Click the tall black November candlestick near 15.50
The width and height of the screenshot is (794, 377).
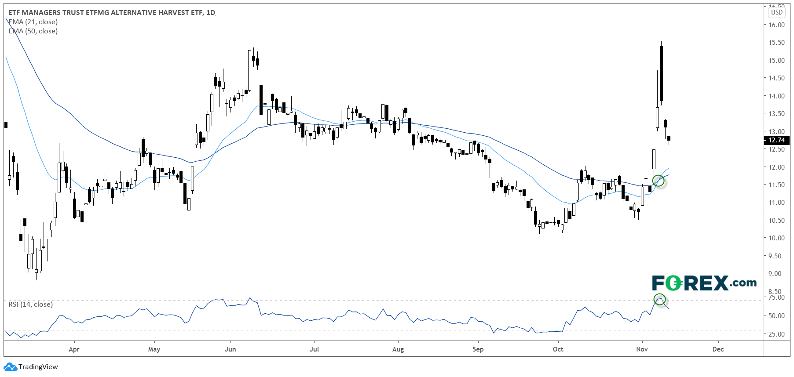tap(661, 73)
